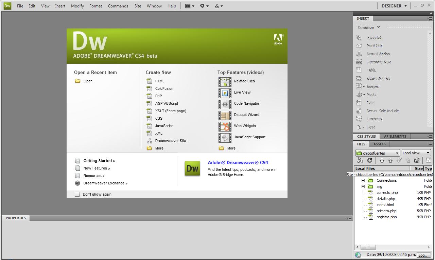Click the Get Files down-arrow icon
The width and height of the screenshot is (435, 260).
tap(382, 160)
